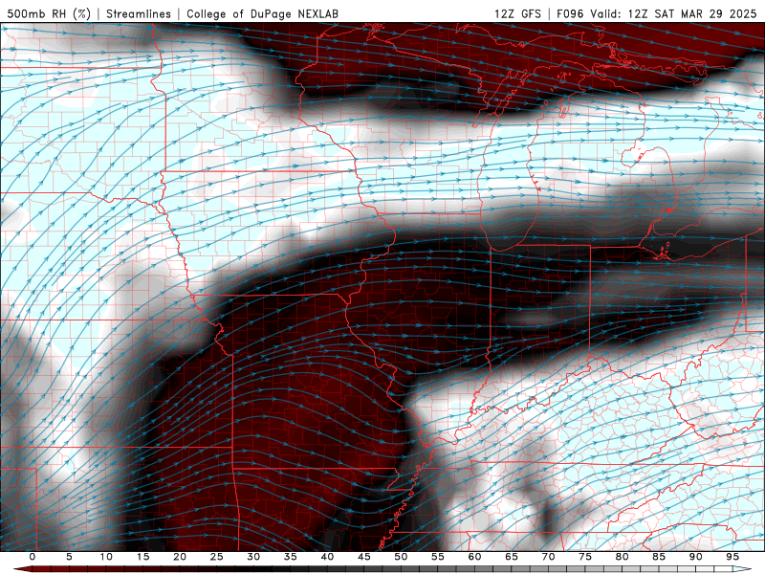The width and height of the screenshot is (765, 574).
Task: Click the '65' label on color scale
Action: (x=512, y=557)
